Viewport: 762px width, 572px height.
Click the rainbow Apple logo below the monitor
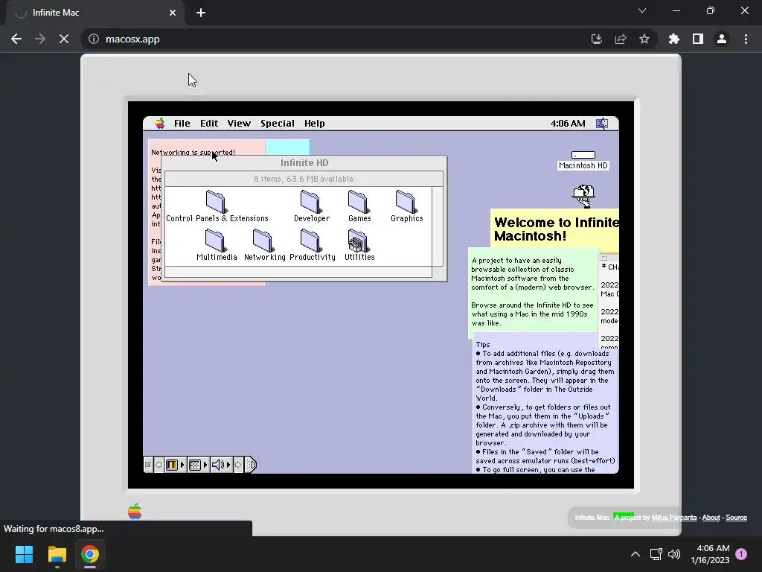tap(135, 511)
